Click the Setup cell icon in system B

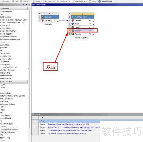(x=73, y=27)
